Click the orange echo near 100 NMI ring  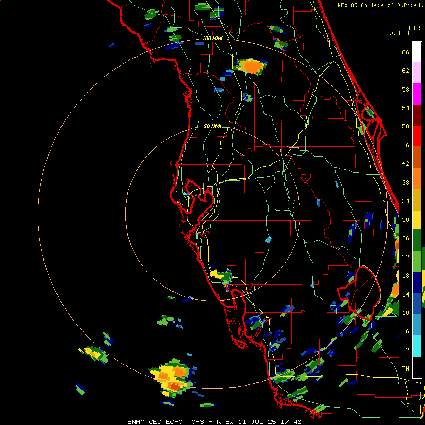point(252,66)
